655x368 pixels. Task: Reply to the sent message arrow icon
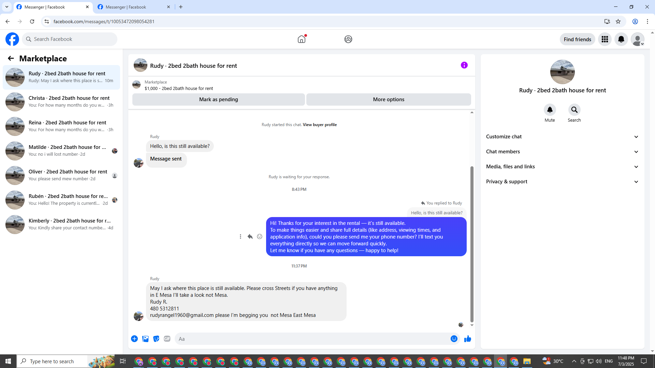pos(250,236)
